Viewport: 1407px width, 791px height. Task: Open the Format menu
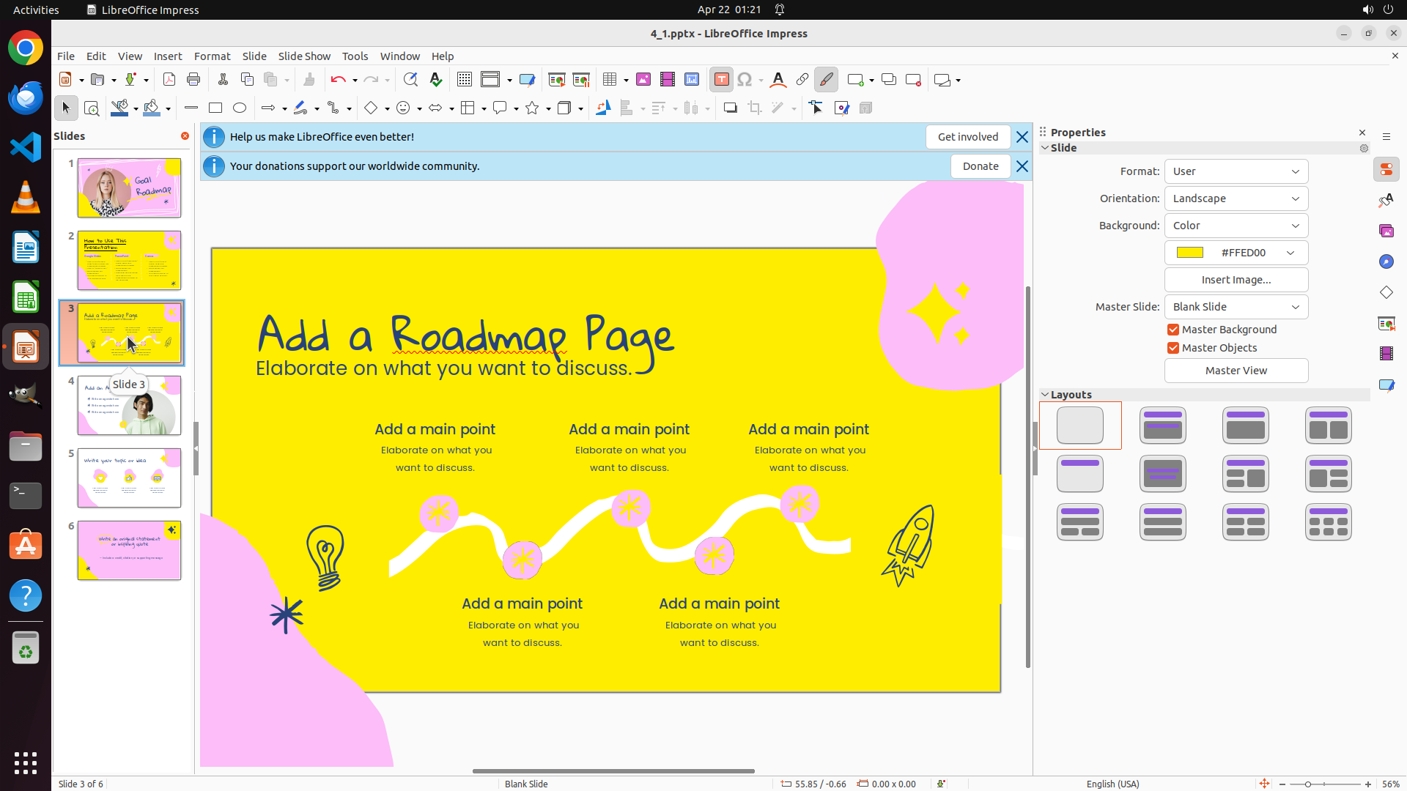coord(212,56)
